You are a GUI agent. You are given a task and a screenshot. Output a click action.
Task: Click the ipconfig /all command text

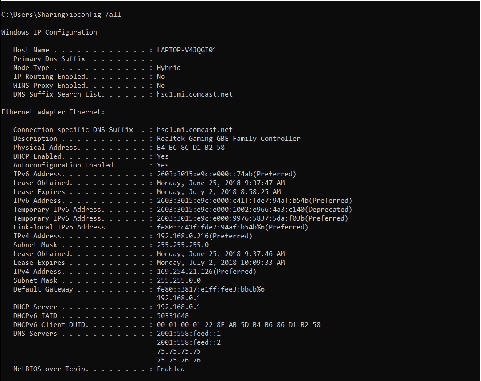coord(95,15)
